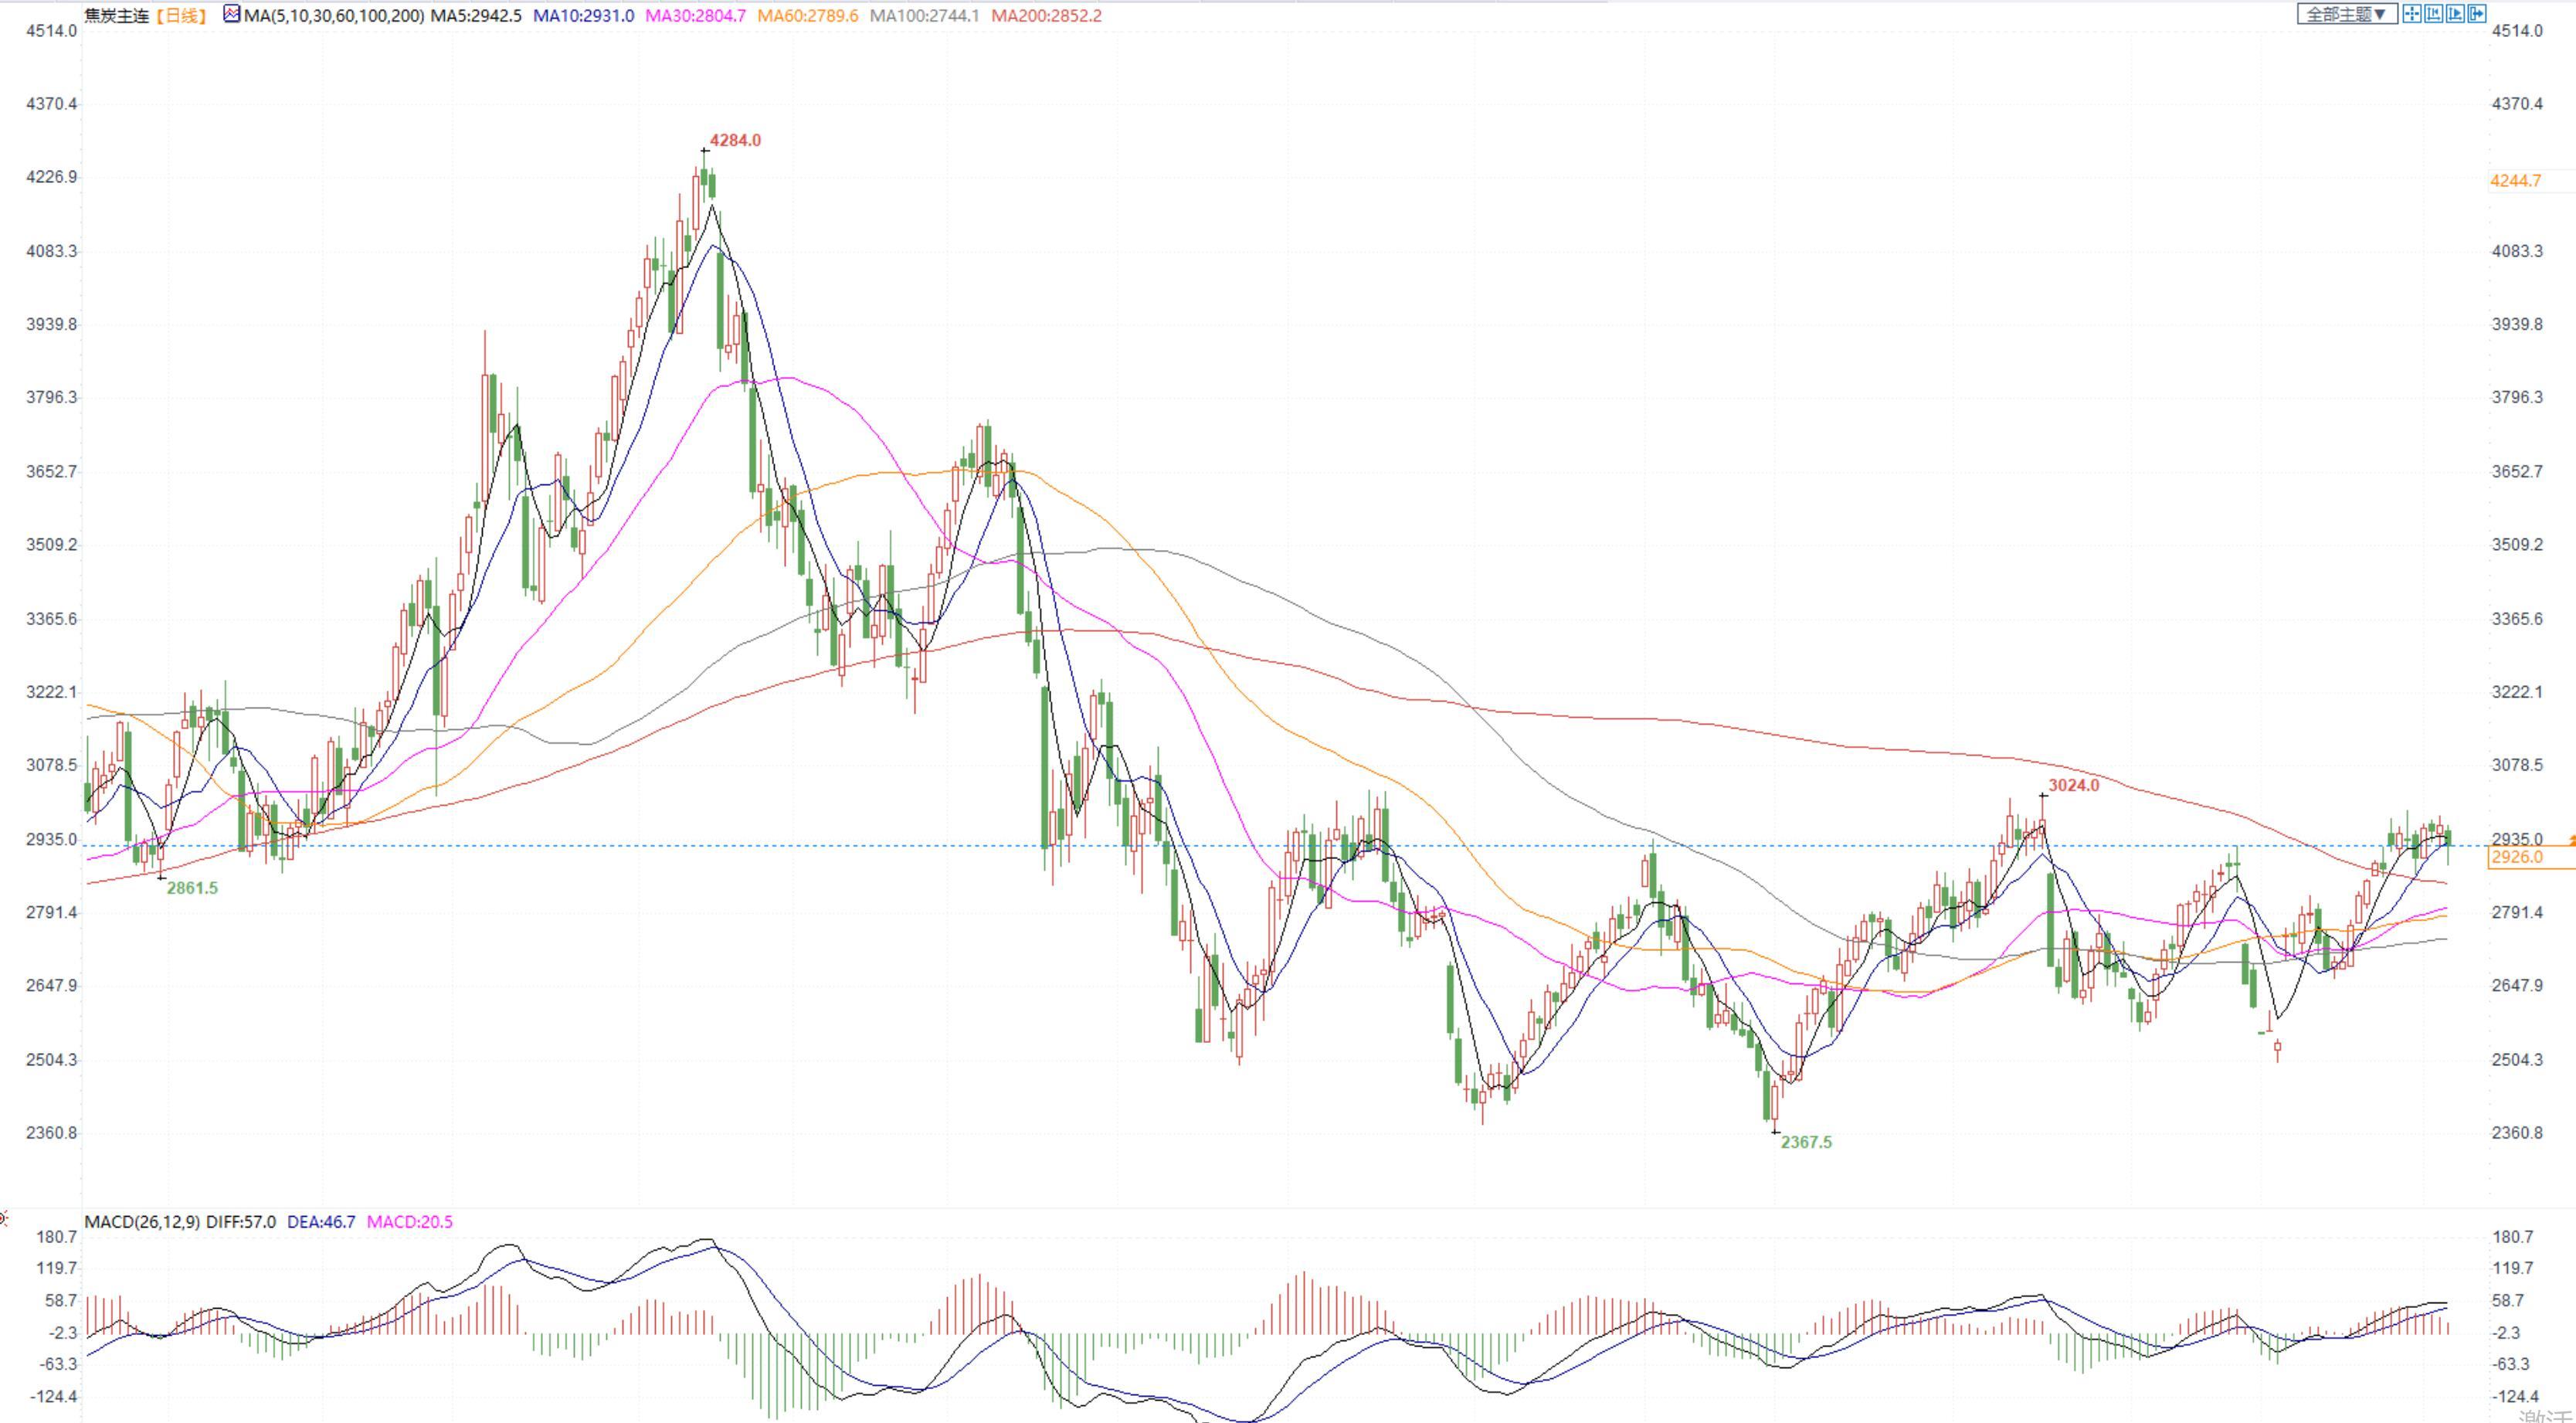Click the 4284.0 peak price marker
This screenshot has height=1423, width=2576.
(x=735, y=140)
